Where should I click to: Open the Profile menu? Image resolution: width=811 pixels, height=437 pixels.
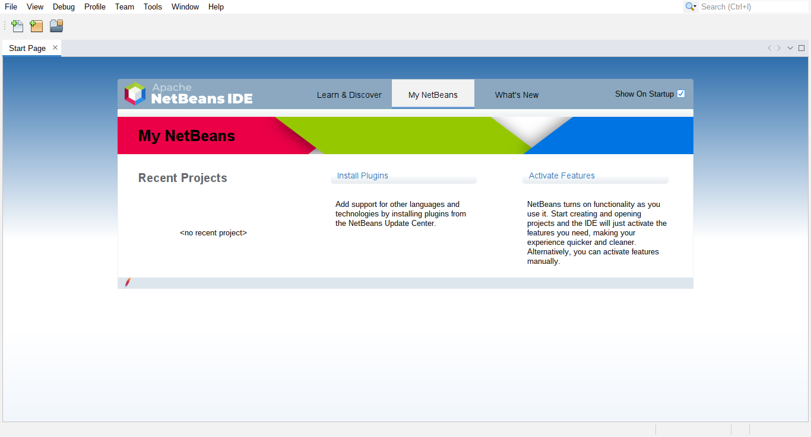pos(95,7)
